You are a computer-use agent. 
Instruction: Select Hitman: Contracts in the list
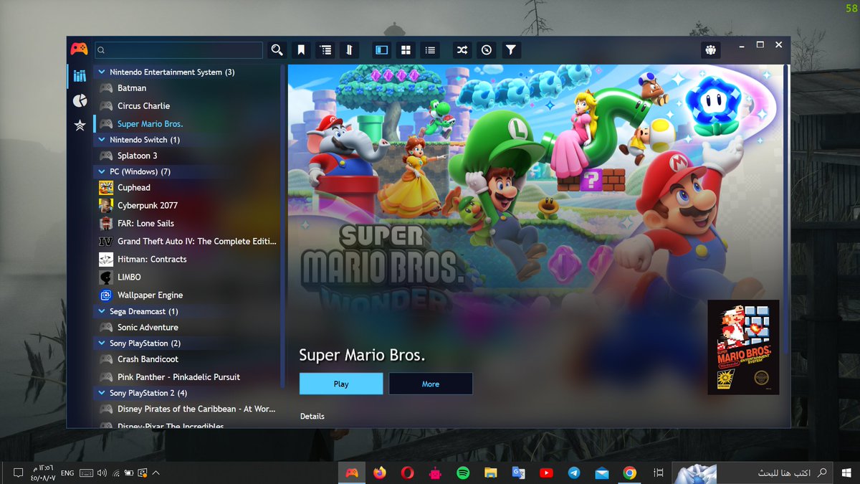pos(186,260)
